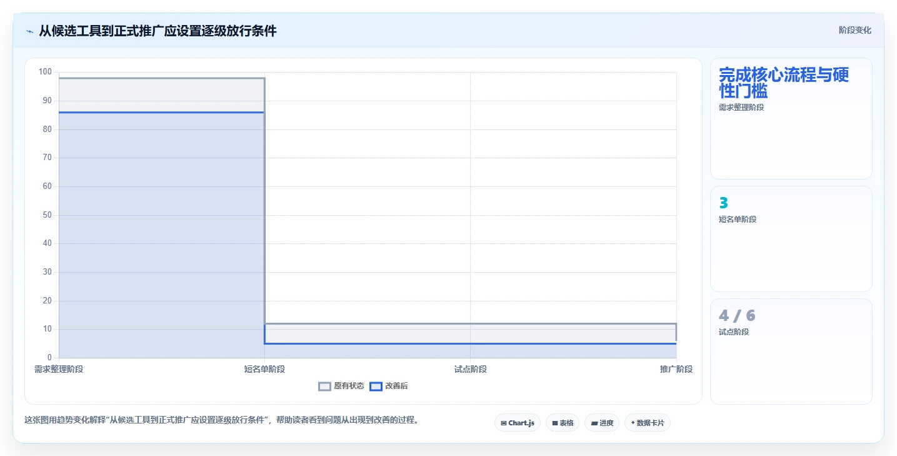Screen dimensions: 897x456
Task: Click the 需求整理阶段 x-axis label
Action: pos(59,369)
